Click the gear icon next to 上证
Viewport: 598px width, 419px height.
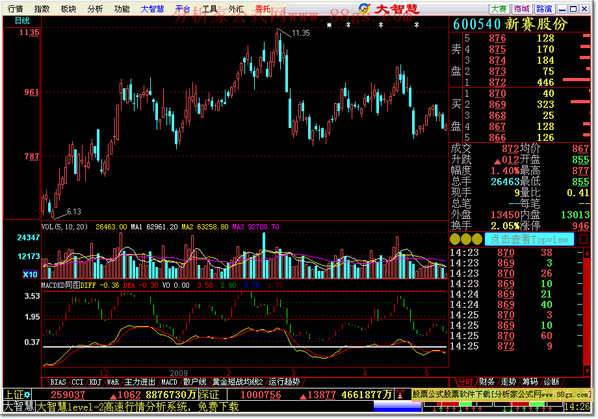tap(27, 394)
